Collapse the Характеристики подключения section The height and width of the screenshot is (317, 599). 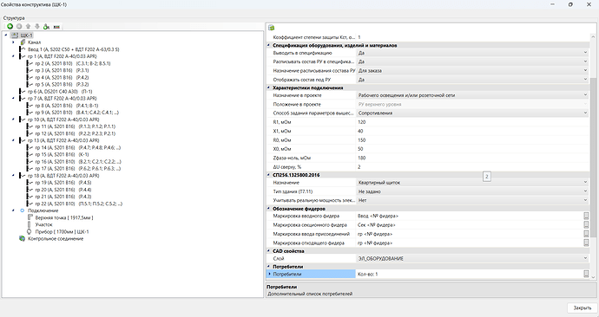coord(269,87)
